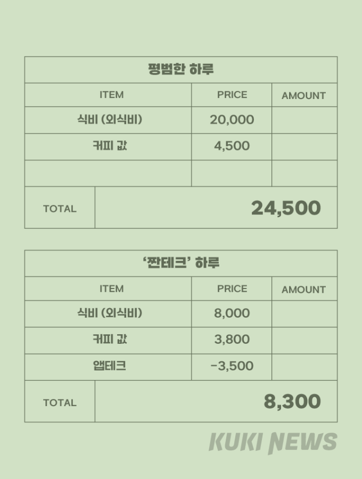Click the AMOUNT header in the first table
The width and height of the screenshot is (362, 479).
coord(303,96)
